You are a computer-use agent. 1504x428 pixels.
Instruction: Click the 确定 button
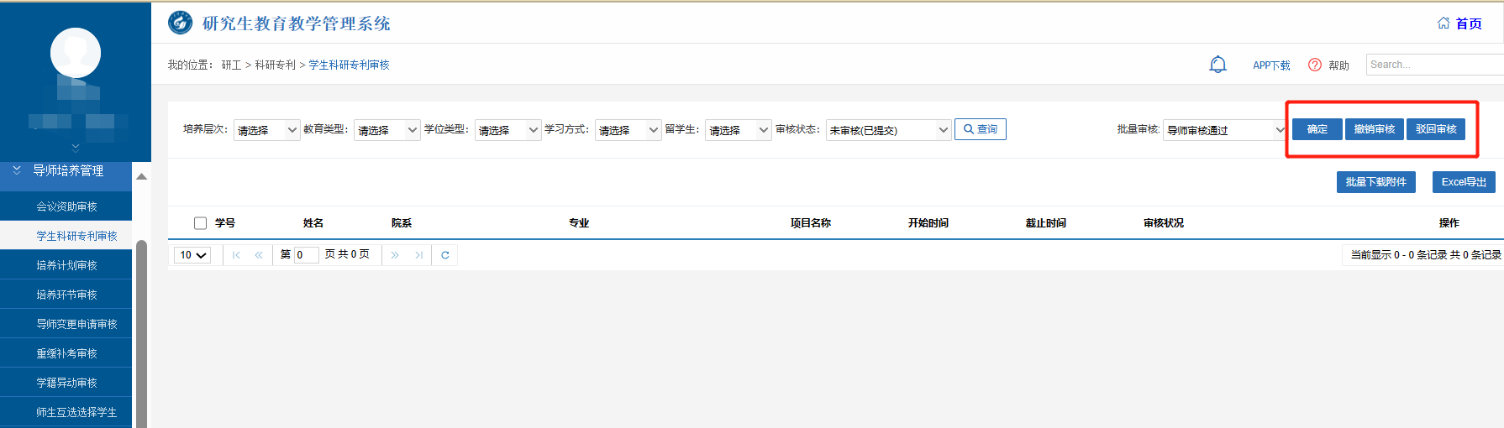[1317, 129]
